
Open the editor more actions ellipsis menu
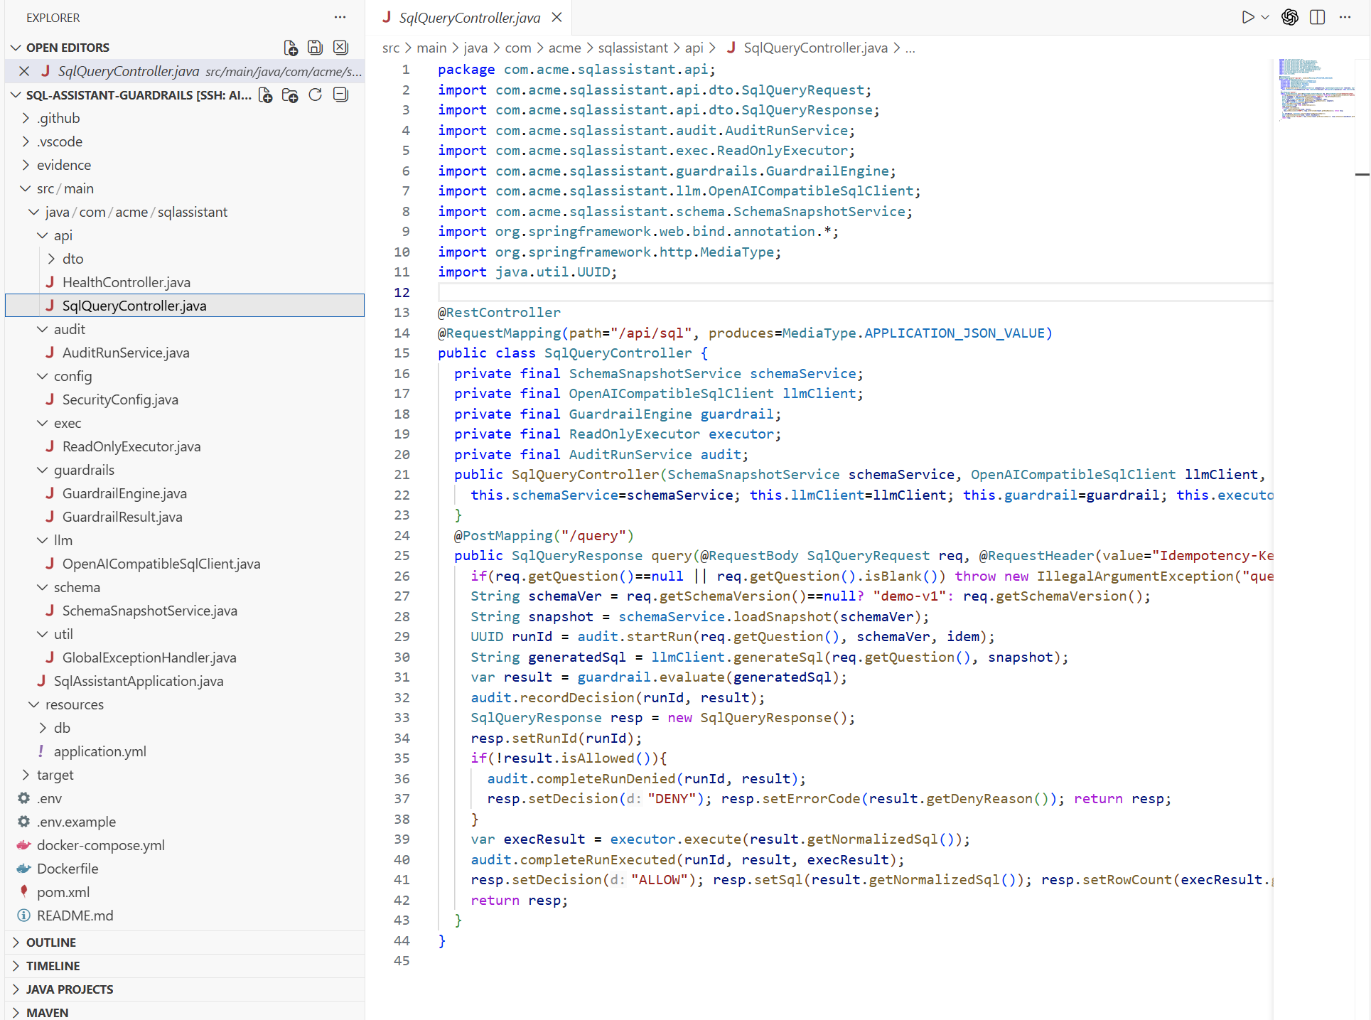1346,17
